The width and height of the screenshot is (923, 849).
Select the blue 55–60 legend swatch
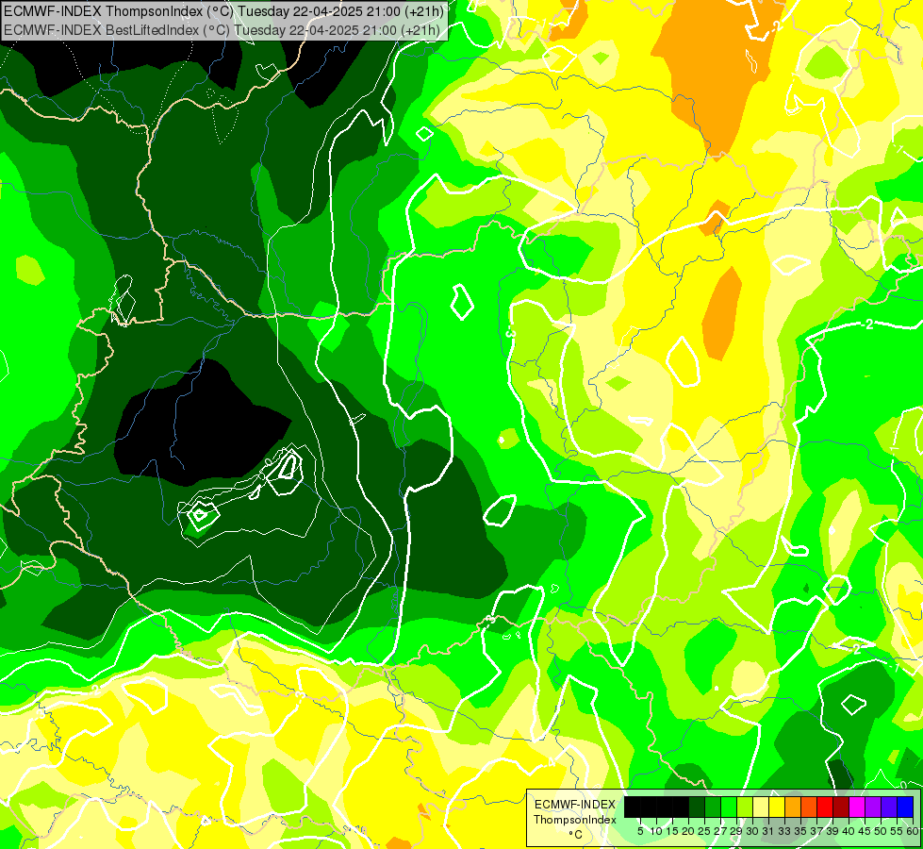905,807
